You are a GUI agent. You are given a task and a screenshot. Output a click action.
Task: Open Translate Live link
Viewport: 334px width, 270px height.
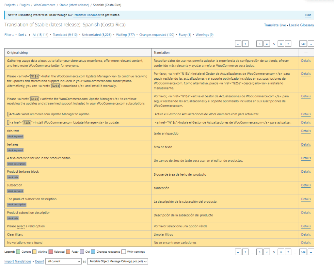(x=275, y=25)
